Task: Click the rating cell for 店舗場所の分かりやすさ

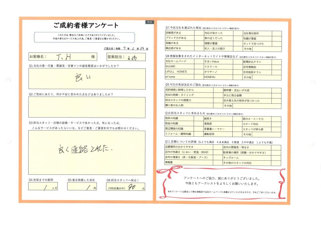Action: coord(218,147)
